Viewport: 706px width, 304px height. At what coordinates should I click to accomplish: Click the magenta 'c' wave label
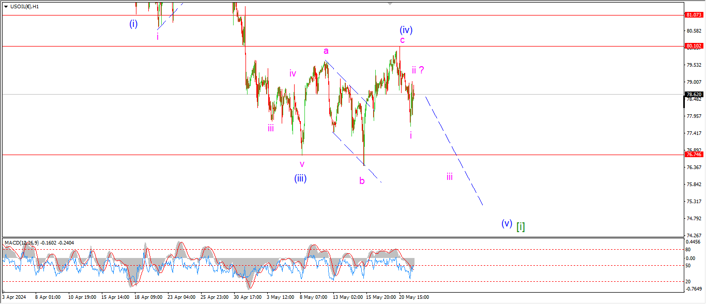point(402,40)
